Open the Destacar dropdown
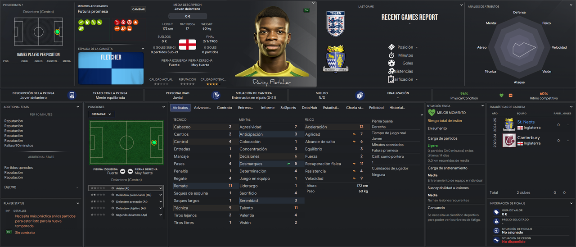This screenshot has width=576, height=247. [x=102, y=114]
